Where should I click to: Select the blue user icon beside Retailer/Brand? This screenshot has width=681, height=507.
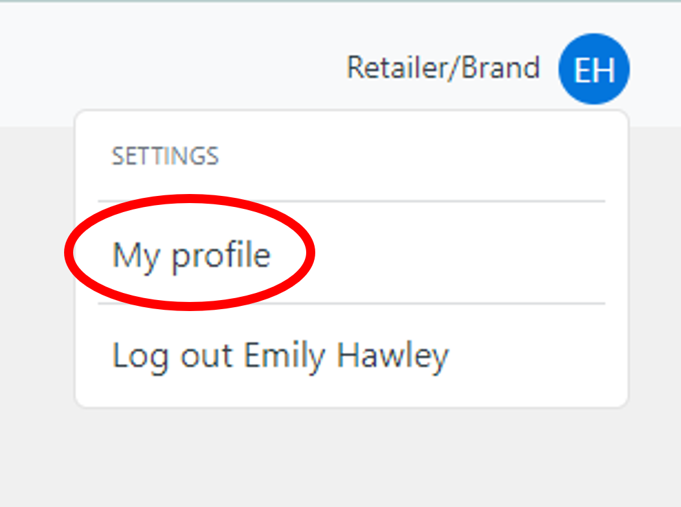594,68
